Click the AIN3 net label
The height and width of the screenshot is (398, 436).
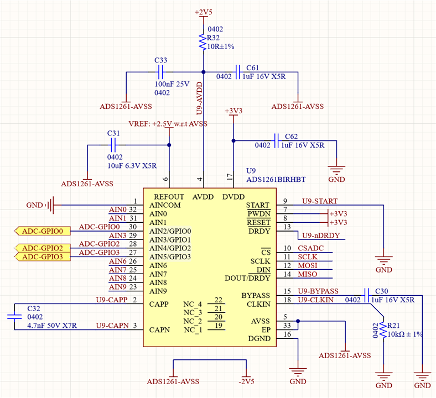tap(118, 235)
